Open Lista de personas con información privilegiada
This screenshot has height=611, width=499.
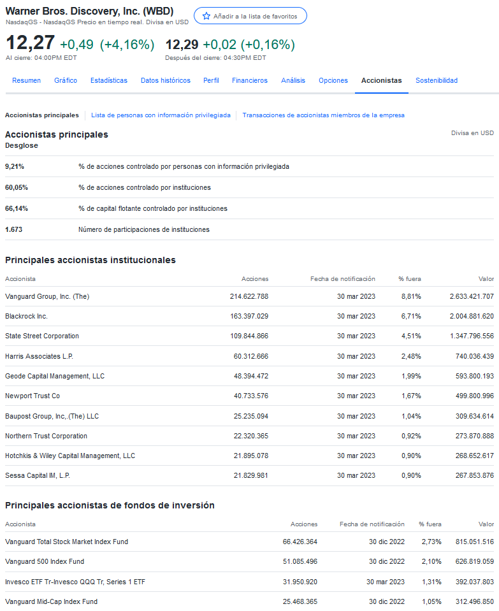click(x=161, y=115)
